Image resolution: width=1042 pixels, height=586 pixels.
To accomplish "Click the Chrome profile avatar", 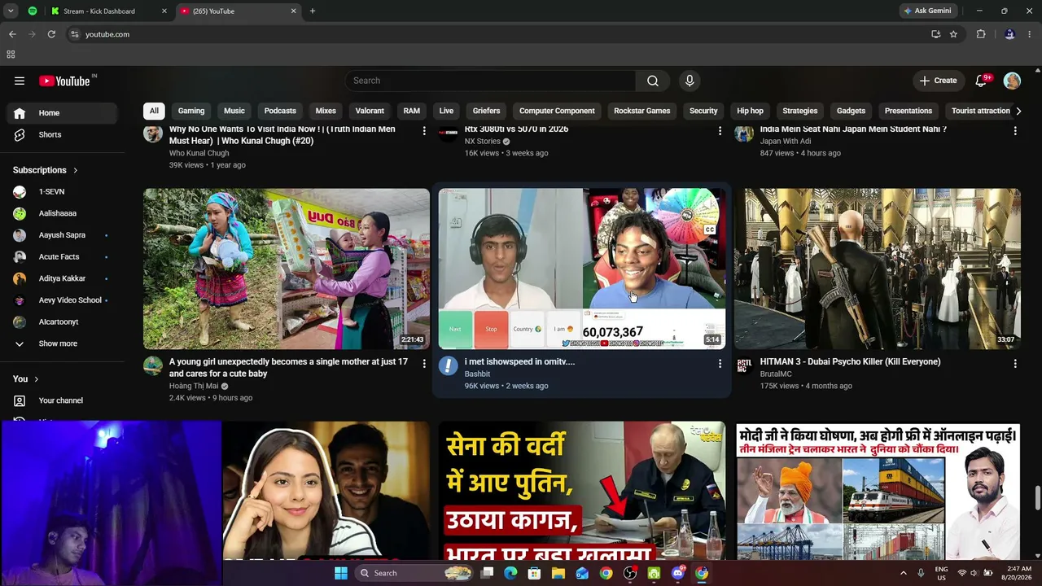I will point(1009,34).
